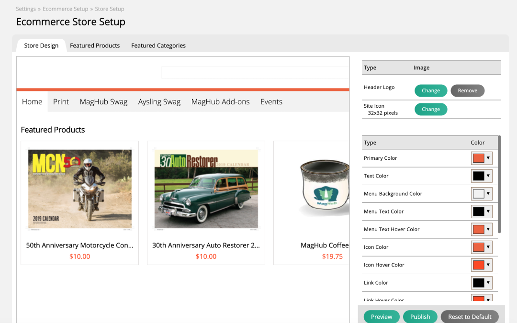
Task: Click the 50th Anniversary Motorcycle product title
Action: click(80, 245)
